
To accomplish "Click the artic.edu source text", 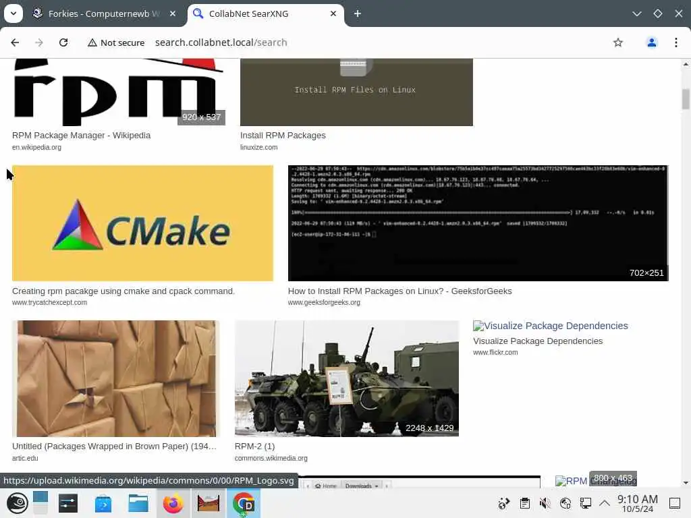I will pos(25,458).
